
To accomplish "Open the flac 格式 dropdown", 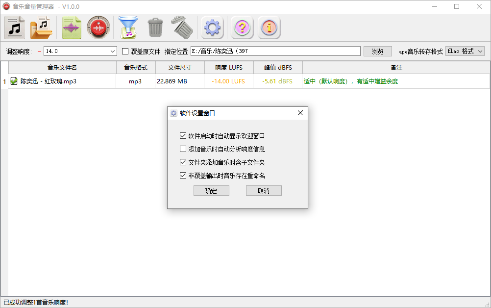I will [x=465, y=51].
